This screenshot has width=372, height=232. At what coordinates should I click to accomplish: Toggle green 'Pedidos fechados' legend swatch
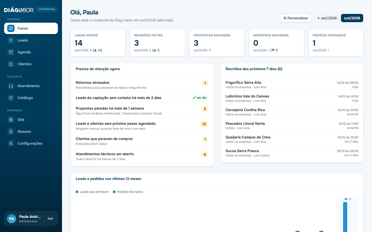(114, 192)
